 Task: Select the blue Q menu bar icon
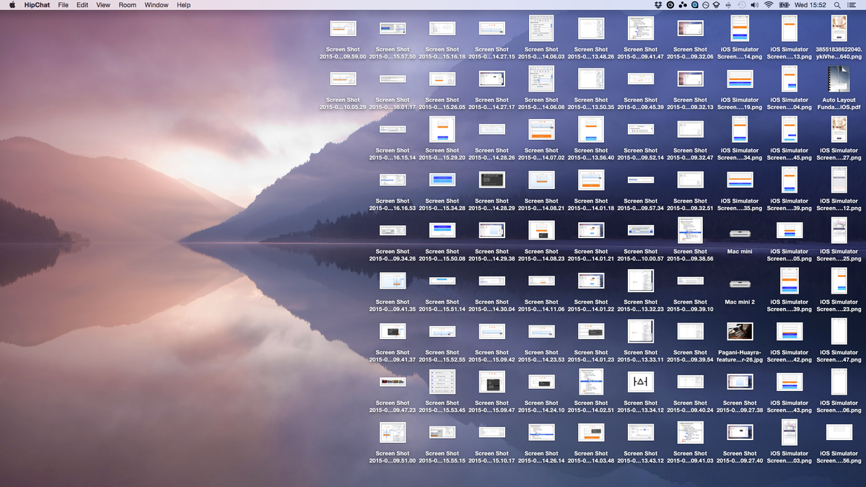pos(695,5)
